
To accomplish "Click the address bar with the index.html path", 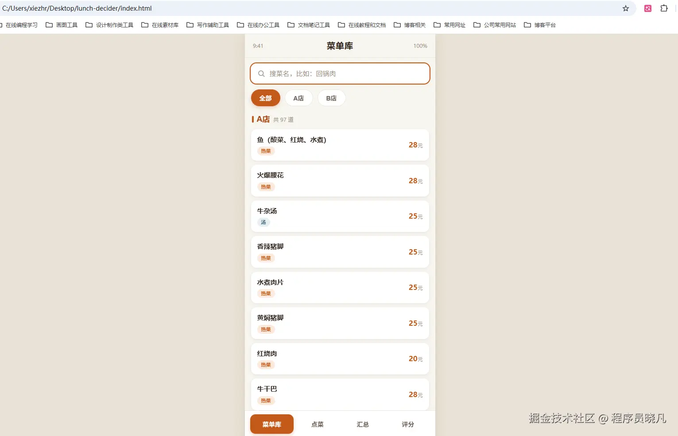I will click(x=310, y=8).
